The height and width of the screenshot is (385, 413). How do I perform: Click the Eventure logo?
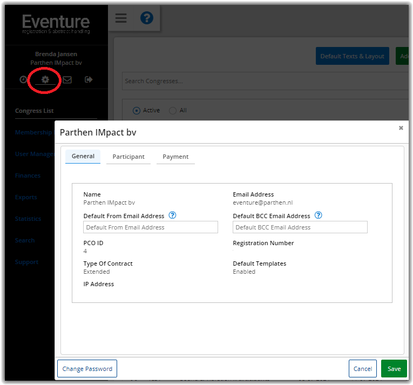pos(56,24)
